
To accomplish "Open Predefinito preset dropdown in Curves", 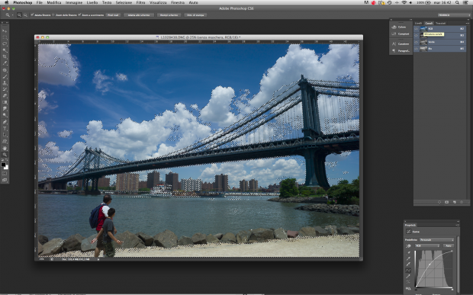I will (436, 240).
